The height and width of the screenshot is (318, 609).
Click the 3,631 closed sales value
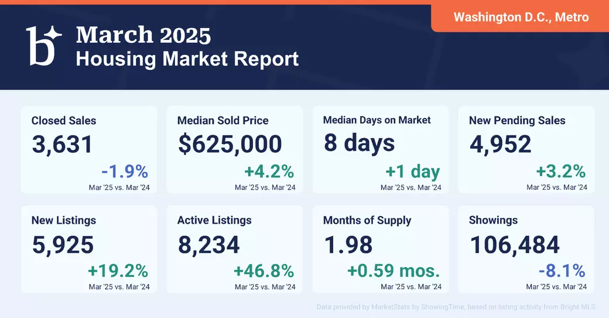click(x=62, y=145)
